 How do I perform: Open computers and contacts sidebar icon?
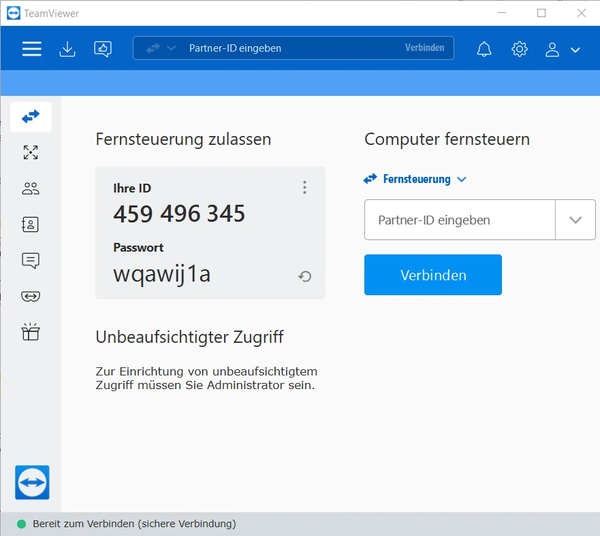(x=31, y=224)
